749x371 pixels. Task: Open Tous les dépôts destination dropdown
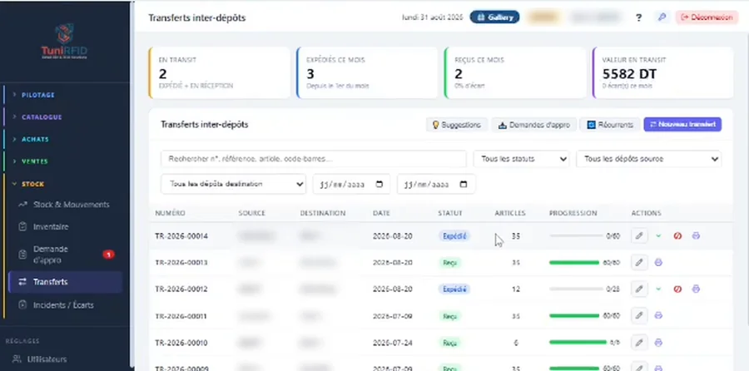pyautogui.click(x=233, y=185)
